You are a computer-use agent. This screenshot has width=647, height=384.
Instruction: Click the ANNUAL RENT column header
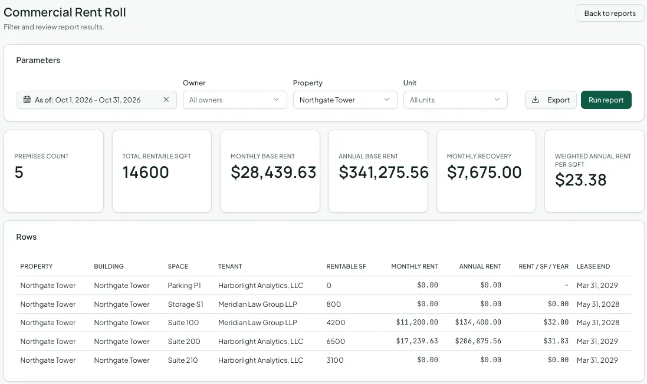pos(480,266)
